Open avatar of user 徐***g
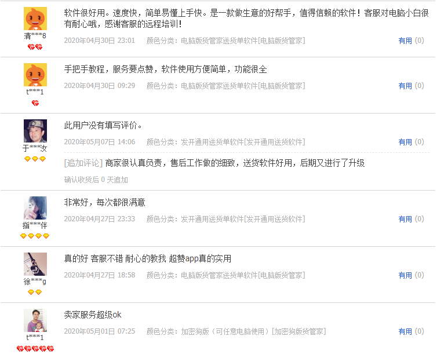Viewport: 437px width, 358px height. point(35,264)
